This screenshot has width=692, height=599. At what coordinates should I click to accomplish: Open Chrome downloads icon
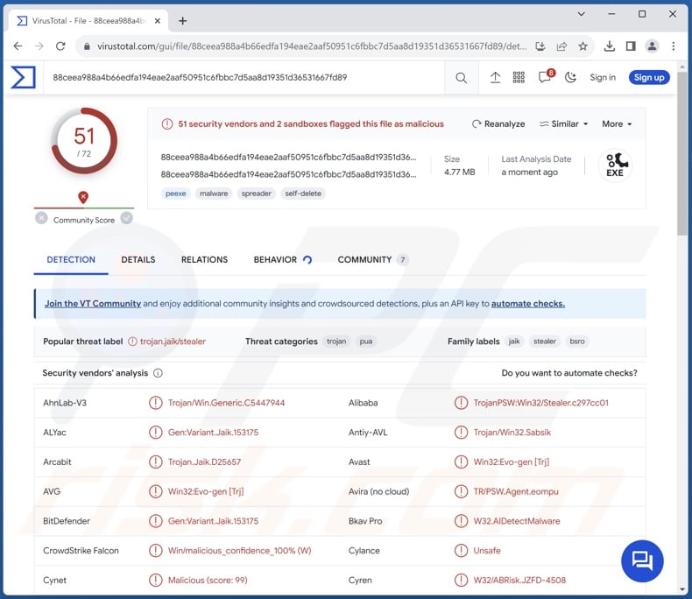(610, 46)
